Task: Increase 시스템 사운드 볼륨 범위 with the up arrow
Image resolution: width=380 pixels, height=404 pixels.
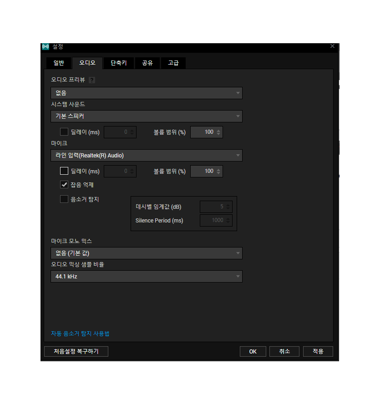Action: [x=218, y=131]
